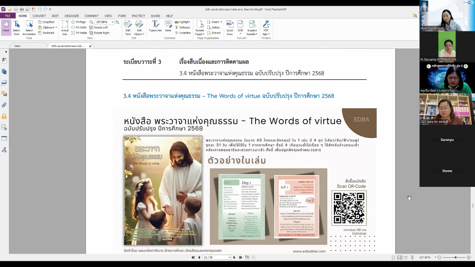Activate the Select Text tool
Viewport: 475px width, 267px height.
[16, 28]
